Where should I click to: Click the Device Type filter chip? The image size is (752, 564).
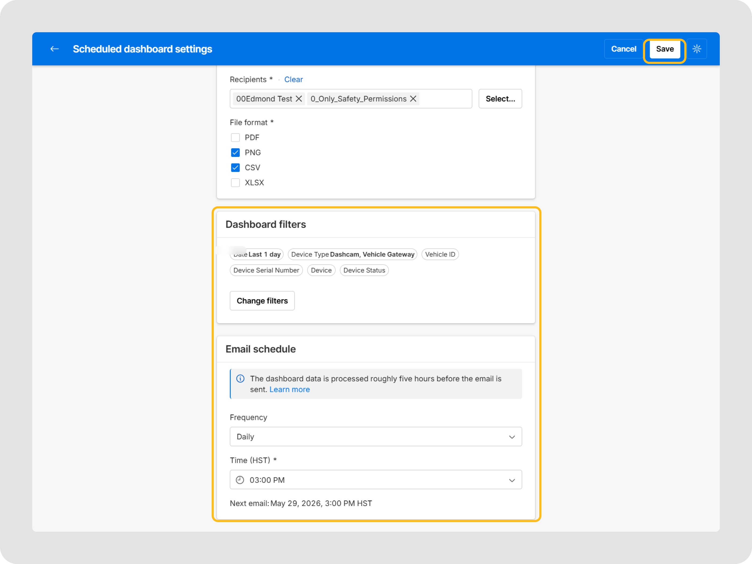(352, 254)
